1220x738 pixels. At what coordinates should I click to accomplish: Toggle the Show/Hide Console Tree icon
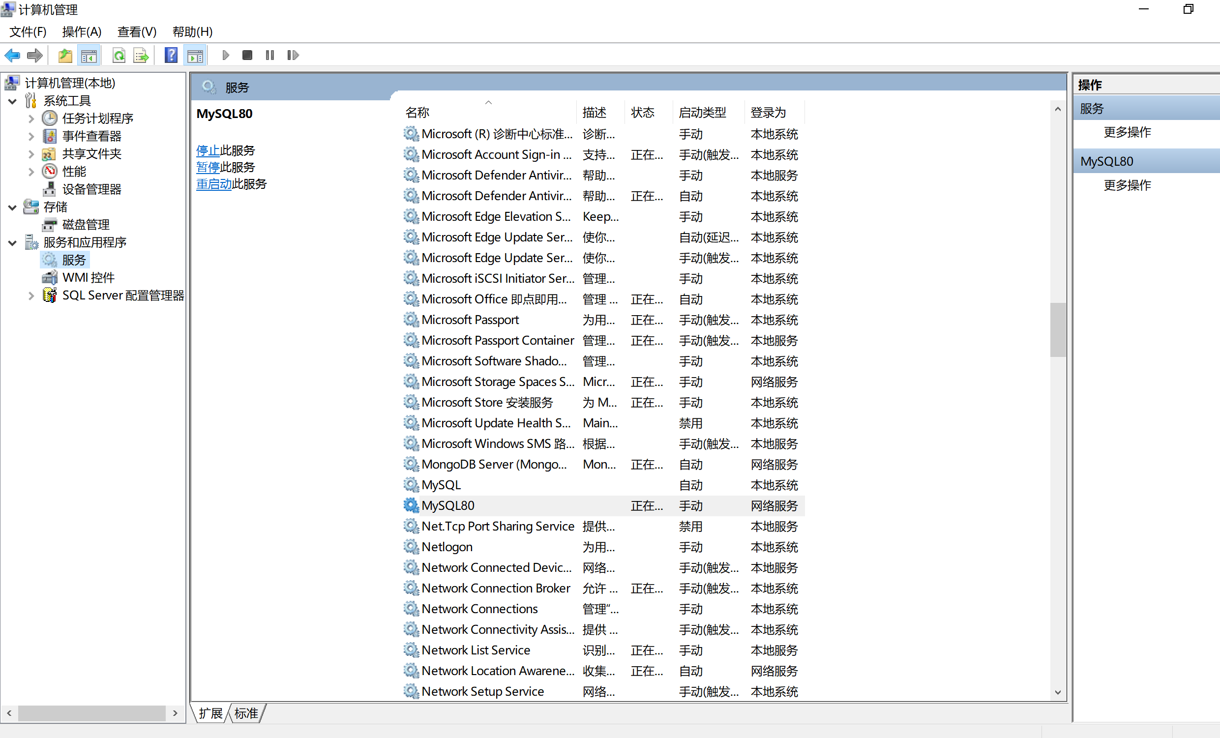pos(89,55)
